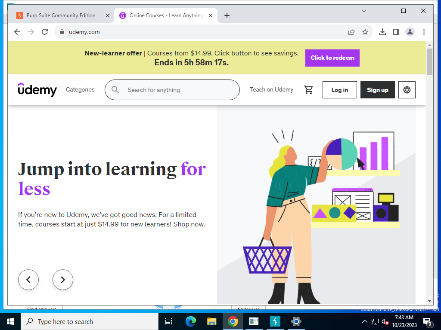Click the scrollbar down arrow
Viewport: 441px width, 330px height.
[429, 301]
